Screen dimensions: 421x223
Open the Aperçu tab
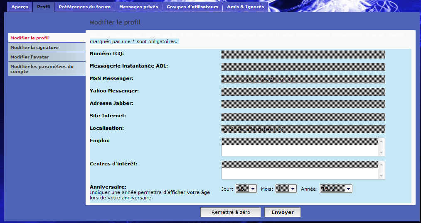20,7
